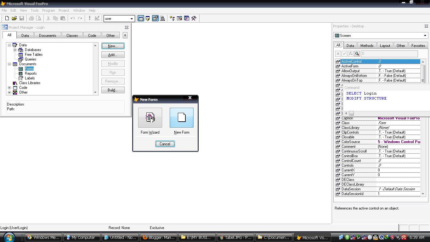Image resolution: width=430 pixels, height=242 pixels.
Task: Select Queries in project tree
Action: click(31, 59)
